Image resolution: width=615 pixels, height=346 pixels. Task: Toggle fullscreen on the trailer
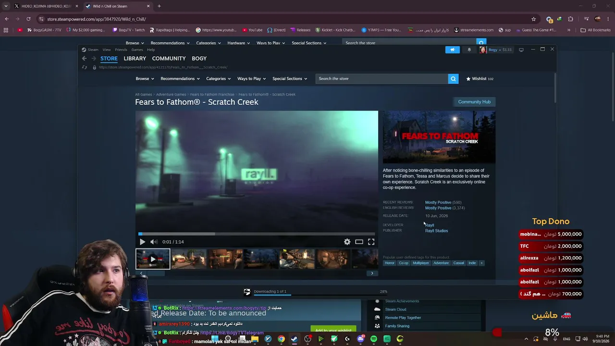click(x=371, y=242)
